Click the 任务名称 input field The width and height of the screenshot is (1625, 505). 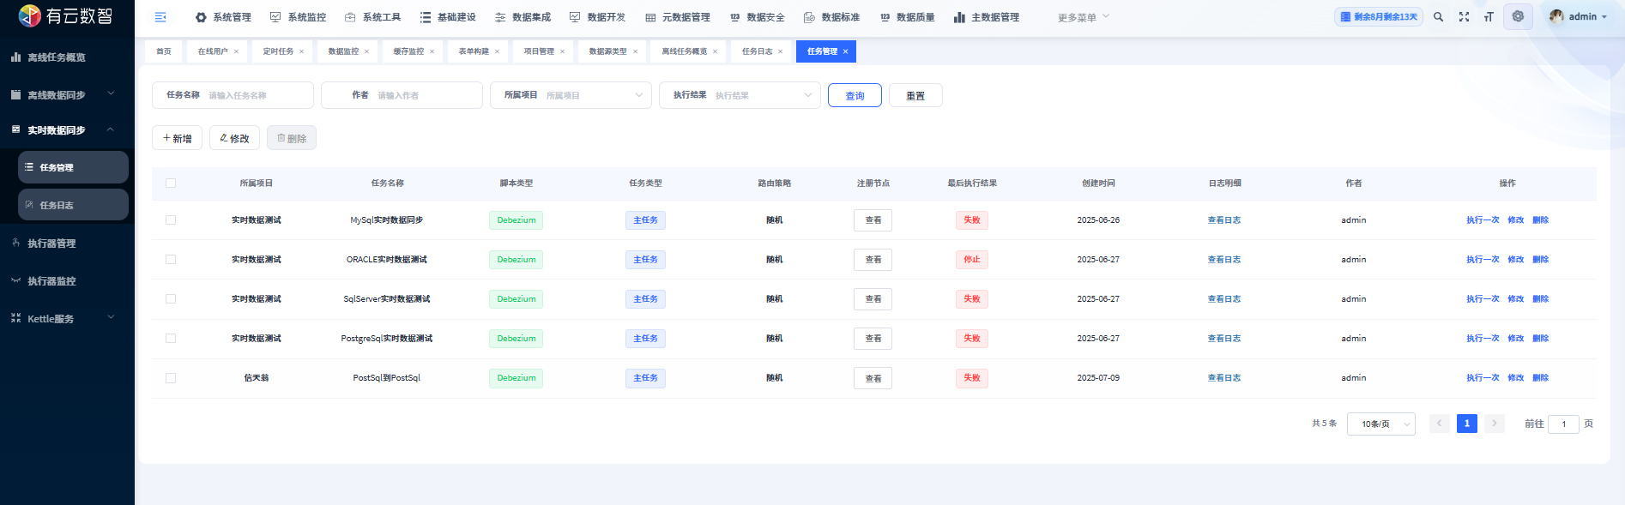[x=257, y=95]
